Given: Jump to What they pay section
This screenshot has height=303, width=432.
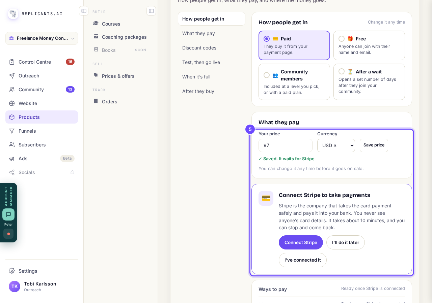Looking at the screenshot, I should pyautogui.click(x=212, y=33).
